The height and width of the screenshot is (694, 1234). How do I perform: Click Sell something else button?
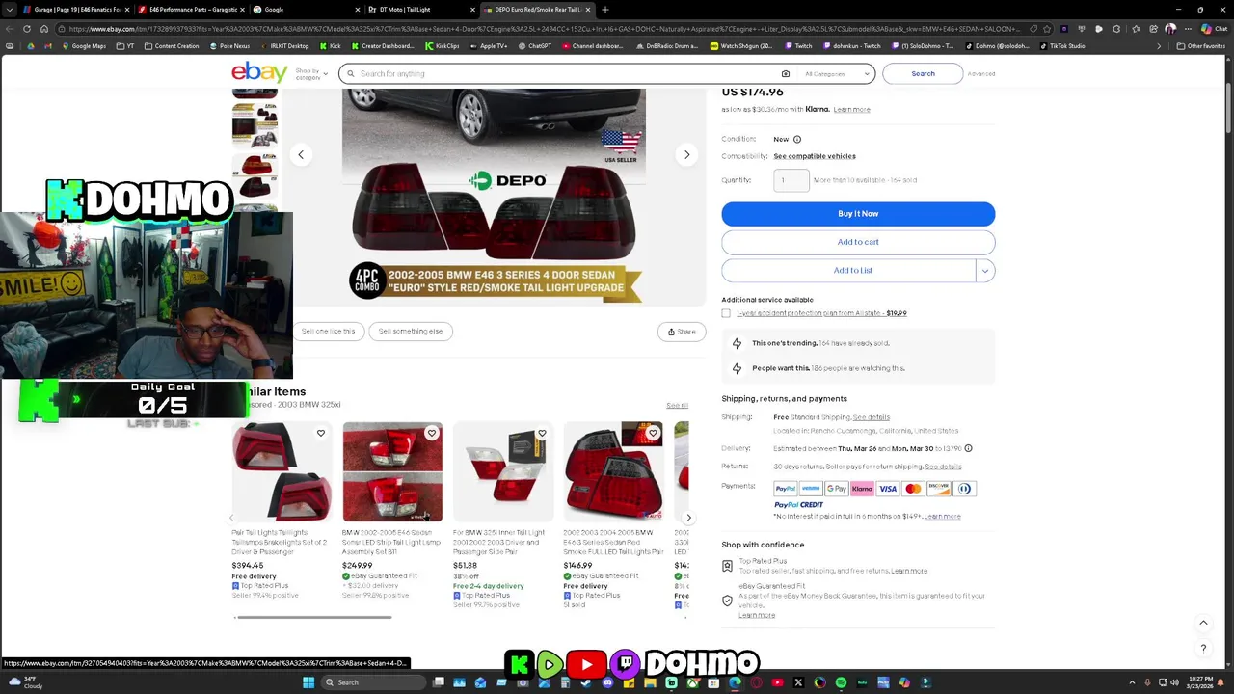tap(411, 332)
